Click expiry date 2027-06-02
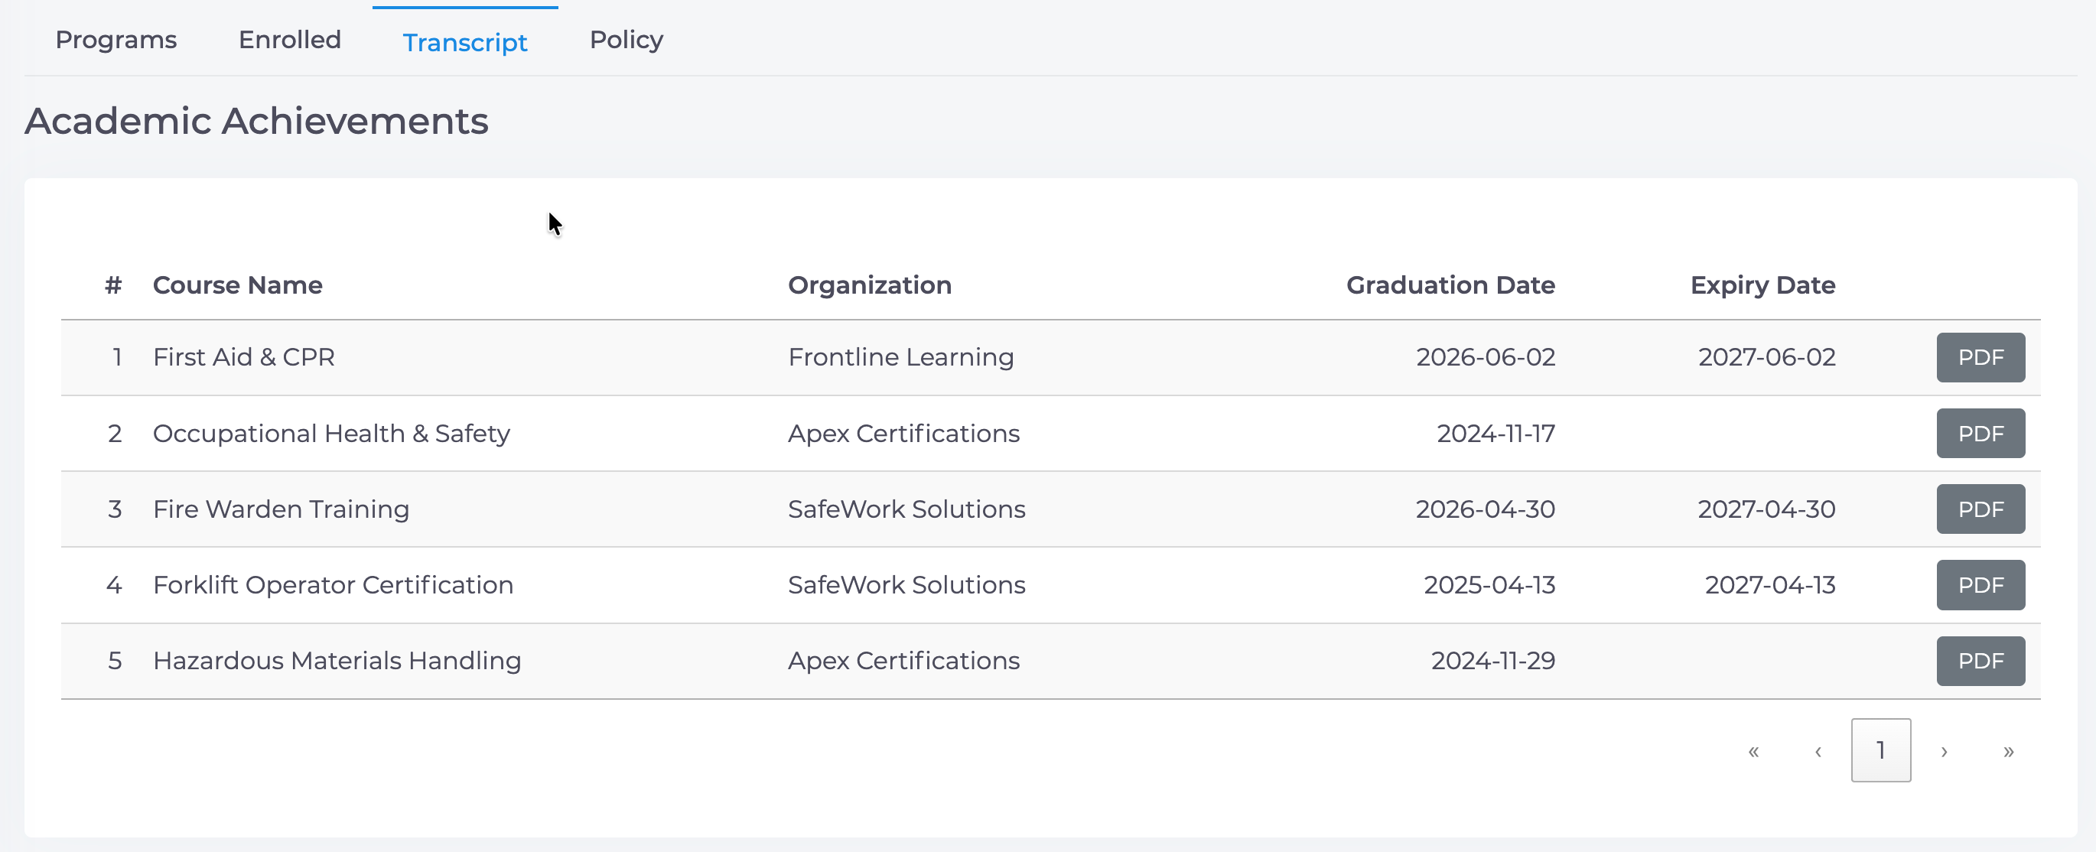The image size is (2096, 852). pos(1766,357)
